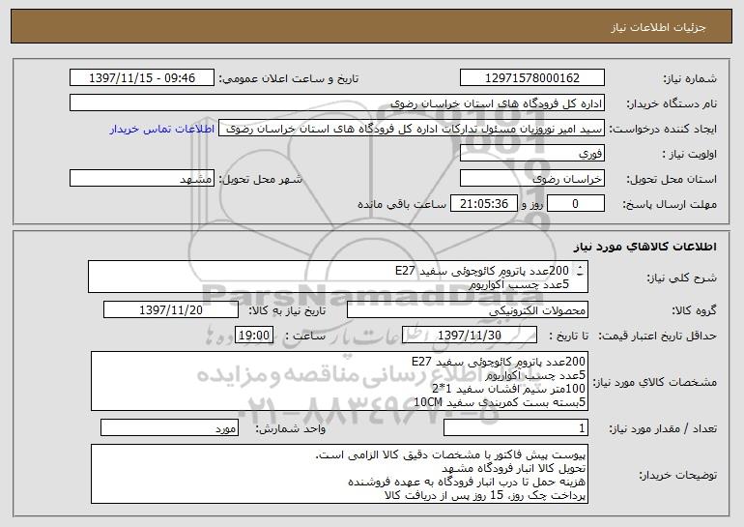Screen dimensions: 744x527
Task: Click the label گروه کالا
Action: coord(694,310)
